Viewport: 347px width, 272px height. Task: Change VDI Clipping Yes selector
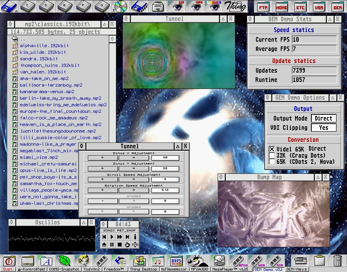click(x=323, y=127)
